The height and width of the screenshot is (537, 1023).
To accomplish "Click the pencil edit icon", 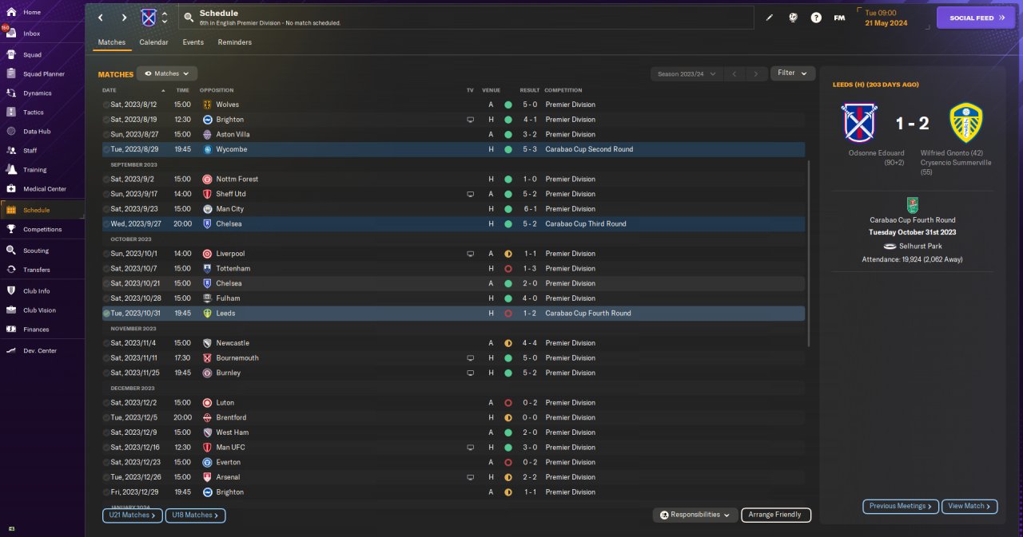I will tap(770, 18).
